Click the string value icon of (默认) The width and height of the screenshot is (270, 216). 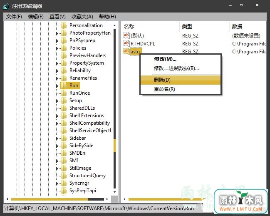pyautogui.click(x=126, y=35)
